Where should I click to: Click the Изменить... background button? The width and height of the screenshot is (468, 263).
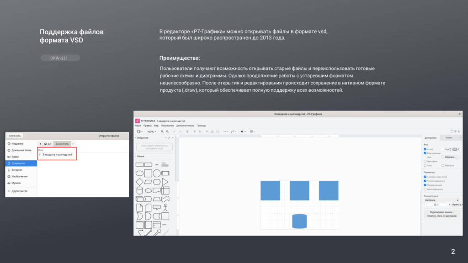[x=450, y=157]
